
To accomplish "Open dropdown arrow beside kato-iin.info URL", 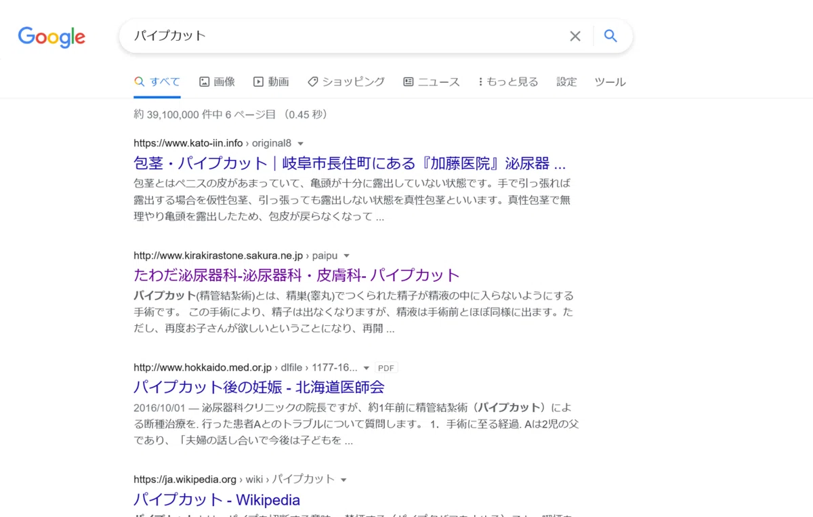I will pyautogui.click(x=301, y=144).
